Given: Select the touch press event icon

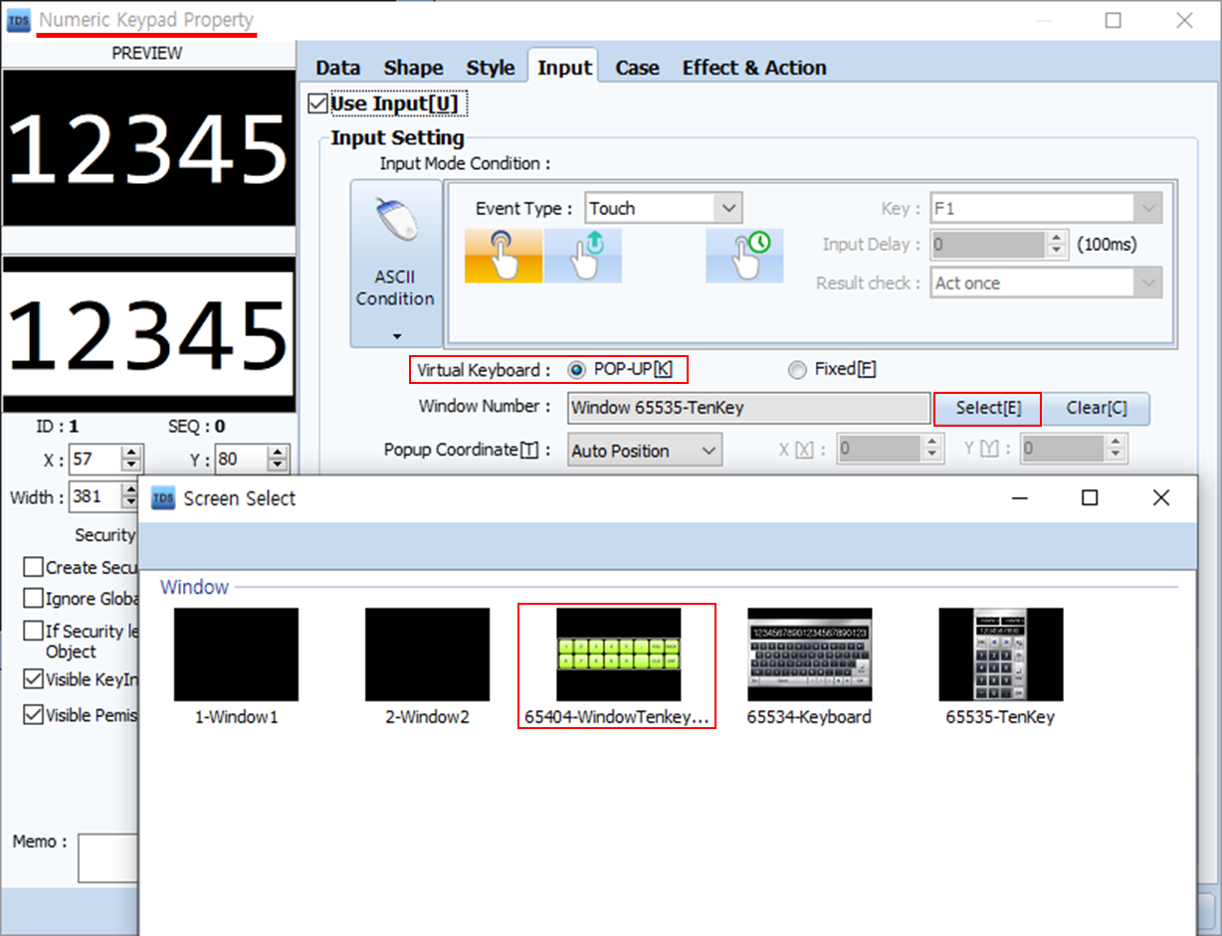Looking at the screenshot, I should pyautogui.click(x=504, y=256).
